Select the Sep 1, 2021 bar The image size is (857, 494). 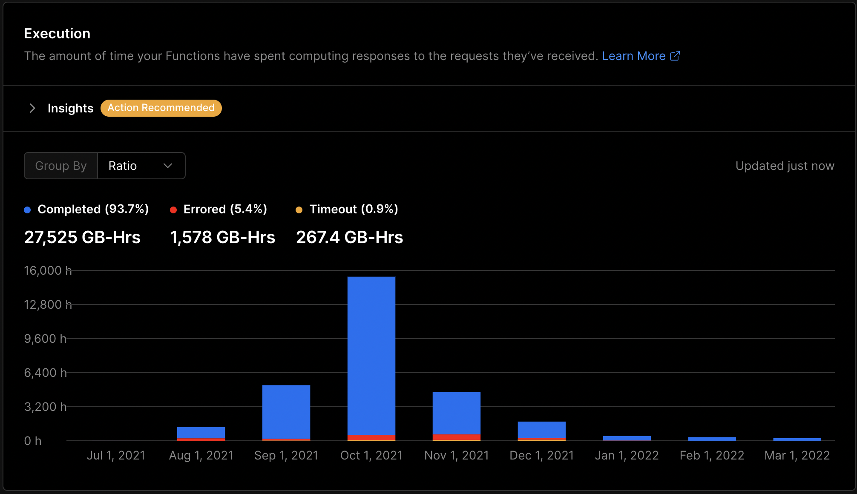click(x=286, y=411)
